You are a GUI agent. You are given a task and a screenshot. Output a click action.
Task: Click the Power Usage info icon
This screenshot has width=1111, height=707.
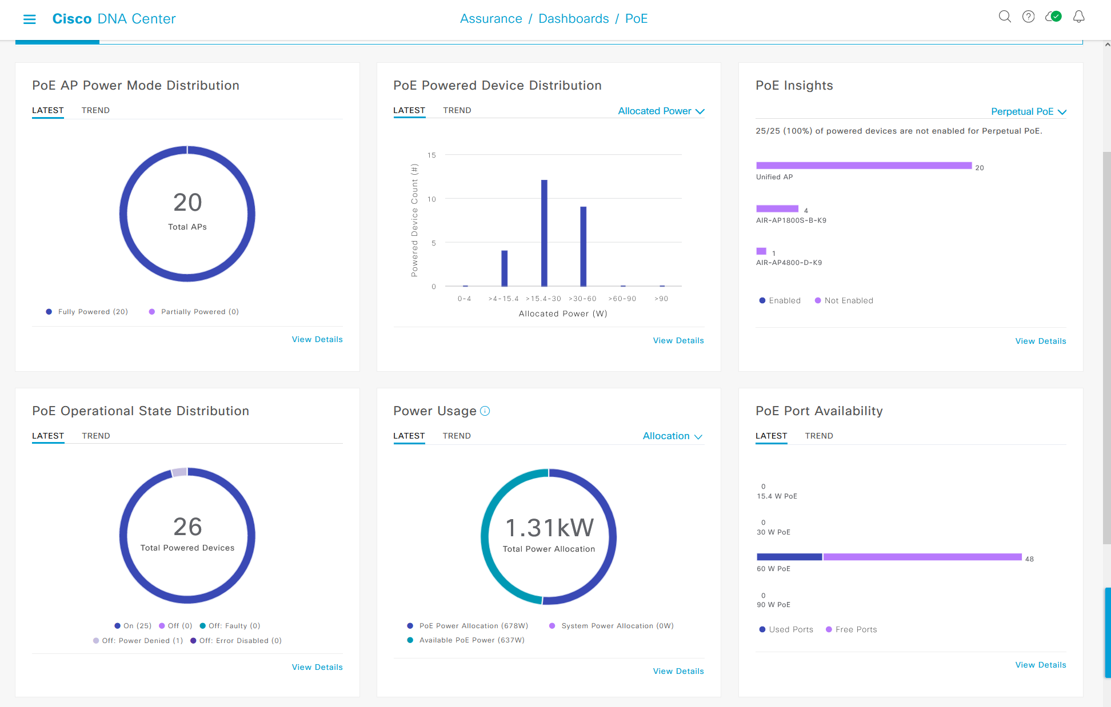click(x=485, y=411)
